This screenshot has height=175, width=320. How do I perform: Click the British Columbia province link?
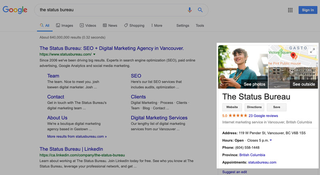point(252,155)
